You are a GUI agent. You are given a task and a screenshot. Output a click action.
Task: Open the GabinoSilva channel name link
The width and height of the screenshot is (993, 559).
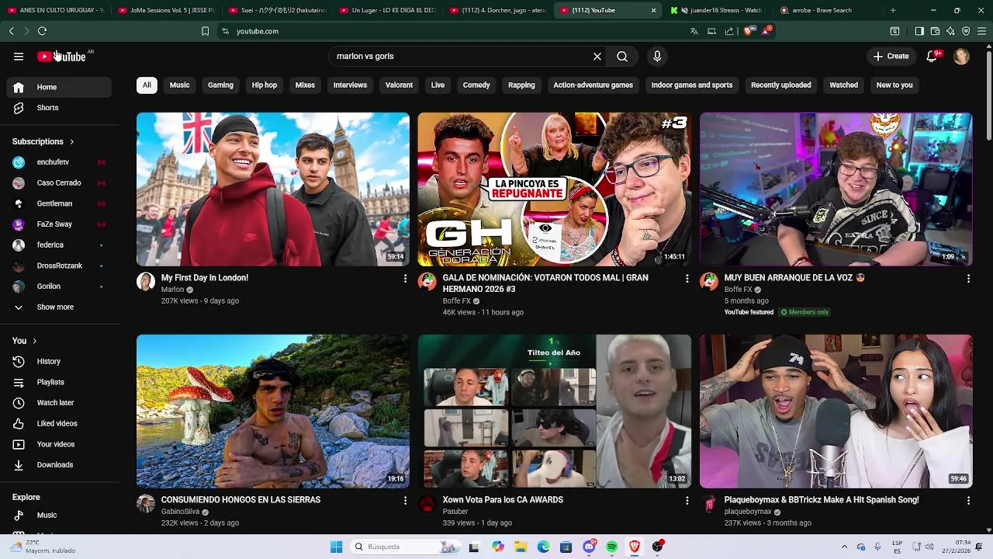180,512
